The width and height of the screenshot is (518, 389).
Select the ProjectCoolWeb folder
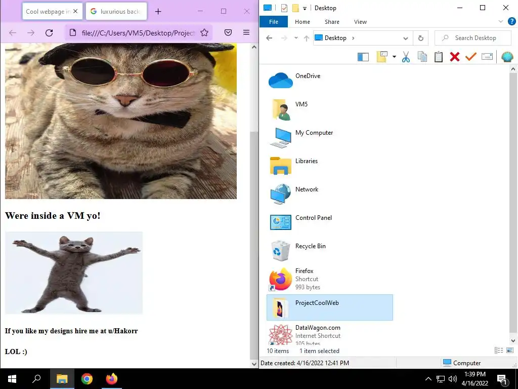click(x=330, y=307)
